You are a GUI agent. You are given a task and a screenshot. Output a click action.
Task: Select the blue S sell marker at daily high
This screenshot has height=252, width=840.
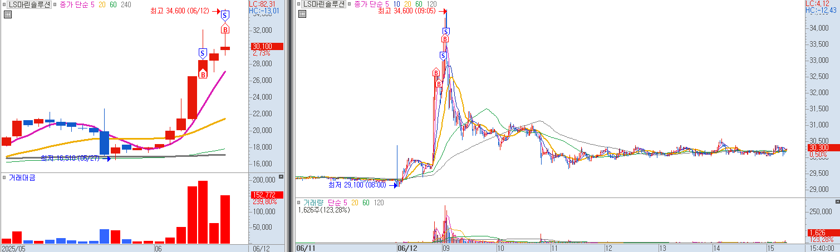[225, 15]
